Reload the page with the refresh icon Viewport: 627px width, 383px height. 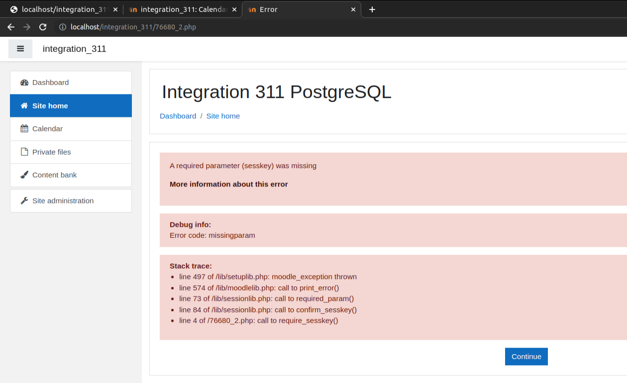[43, 27]
